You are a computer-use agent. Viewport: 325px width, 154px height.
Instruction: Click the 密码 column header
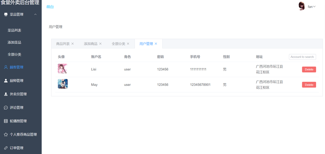tap(160, 57)
